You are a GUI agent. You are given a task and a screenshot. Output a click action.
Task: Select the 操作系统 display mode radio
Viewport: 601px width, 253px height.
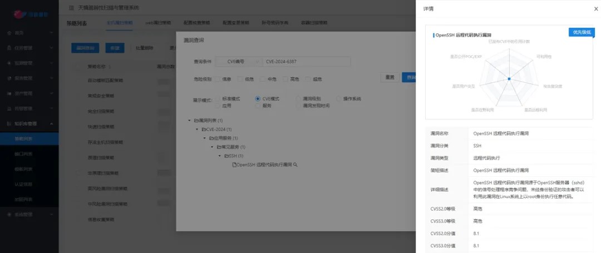pos(338,99)
